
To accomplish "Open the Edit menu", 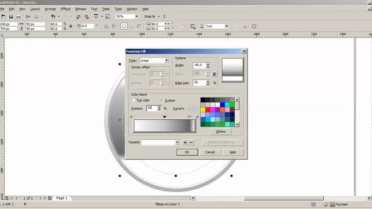I will point(12,9).
